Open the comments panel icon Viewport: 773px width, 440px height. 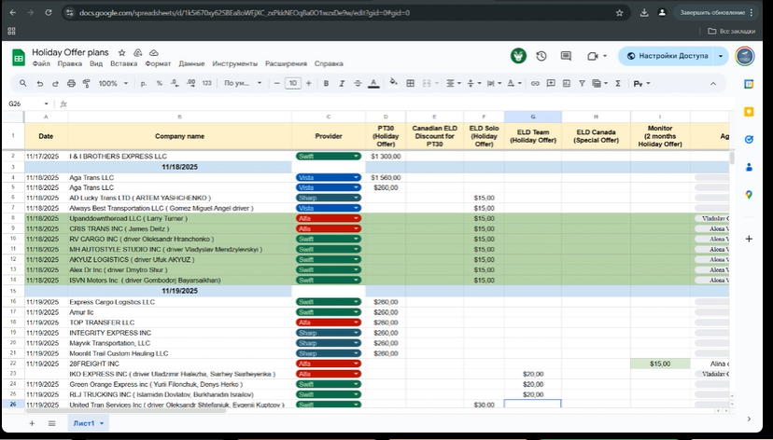[x=566, y=57]
